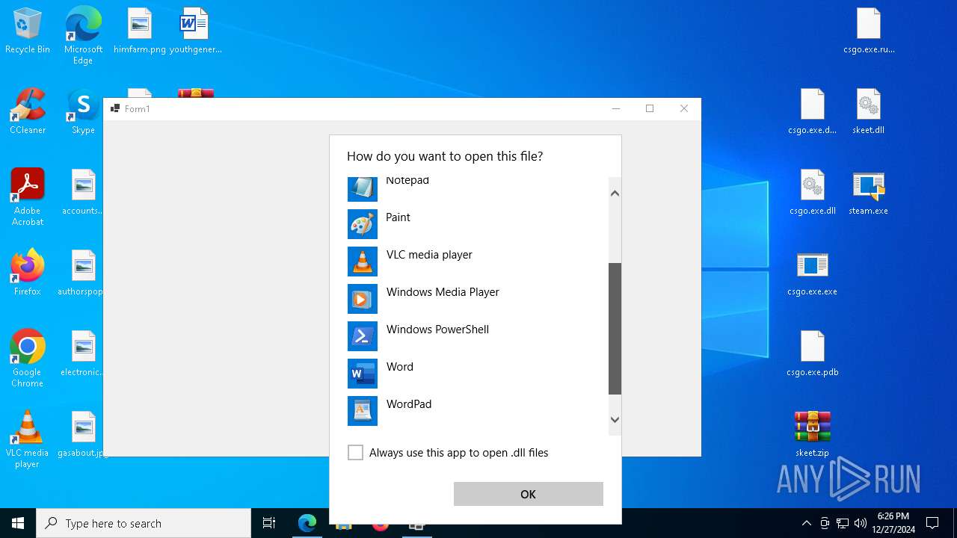957x538 pixels.
Task: Enable Always use this app for .dll files
Action: point(356,453)
